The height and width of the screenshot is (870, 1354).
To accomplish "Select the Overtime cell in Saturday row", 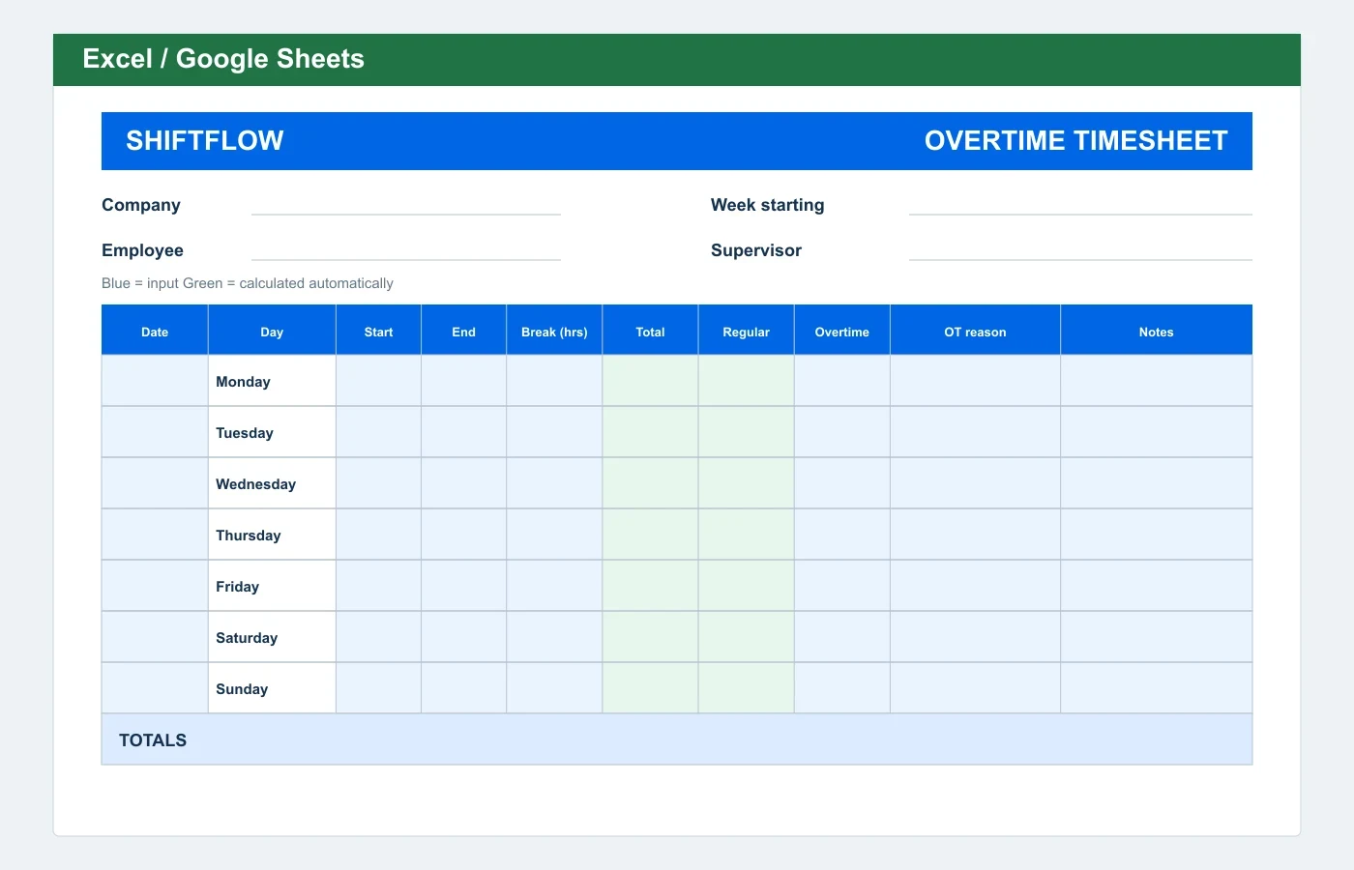I will 841,637.
